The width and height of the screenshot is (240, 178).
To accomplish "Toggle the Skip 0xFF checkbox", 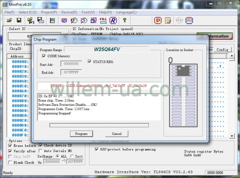I will pyautogui.click(x=10, y=156).
